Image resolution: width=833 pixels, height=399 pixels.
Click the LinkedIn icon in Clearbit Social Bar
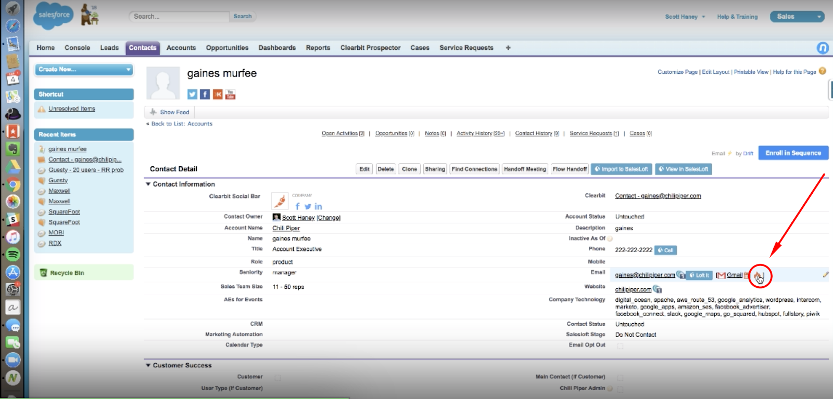pyautogui.click(x=318, y=206)
